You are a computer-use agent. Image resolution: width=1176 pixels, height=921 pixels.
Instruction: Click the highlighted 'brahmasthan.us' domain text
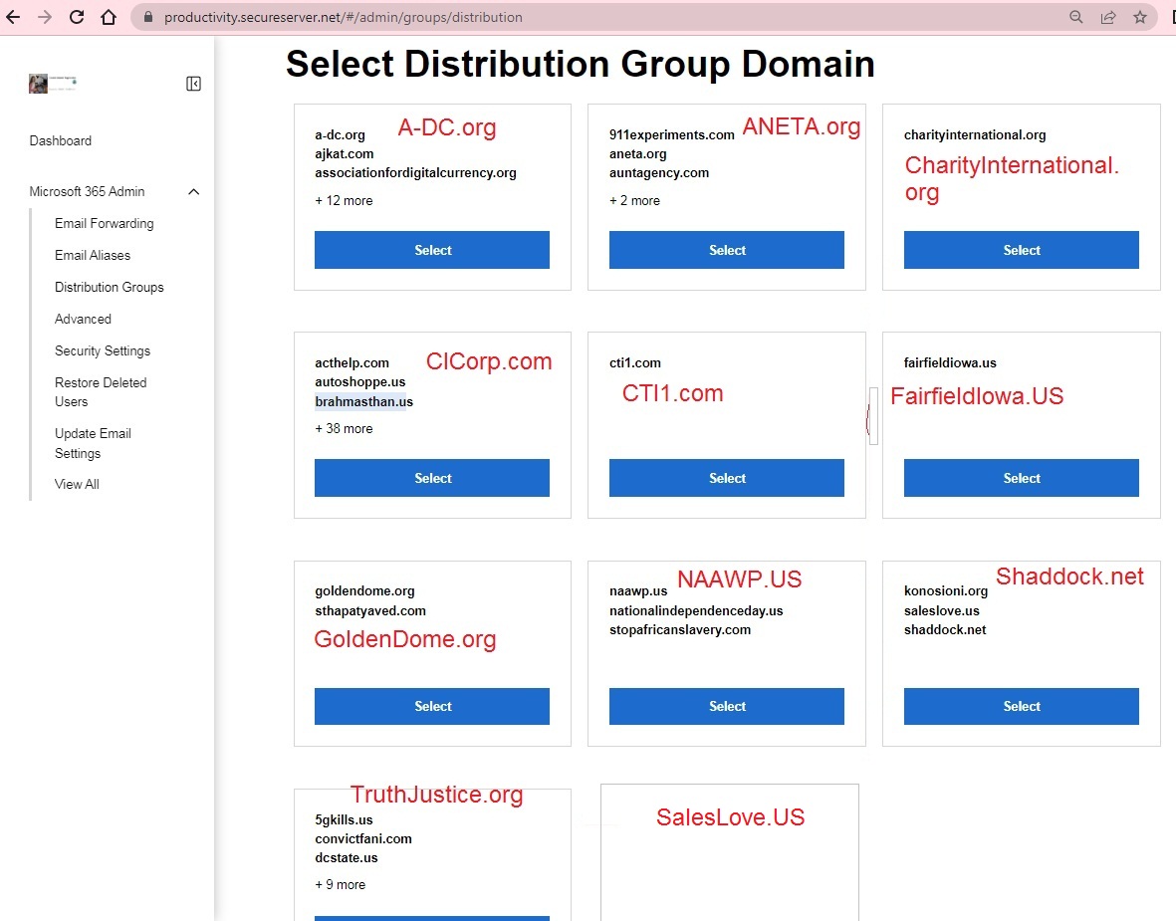pos(363,402)
